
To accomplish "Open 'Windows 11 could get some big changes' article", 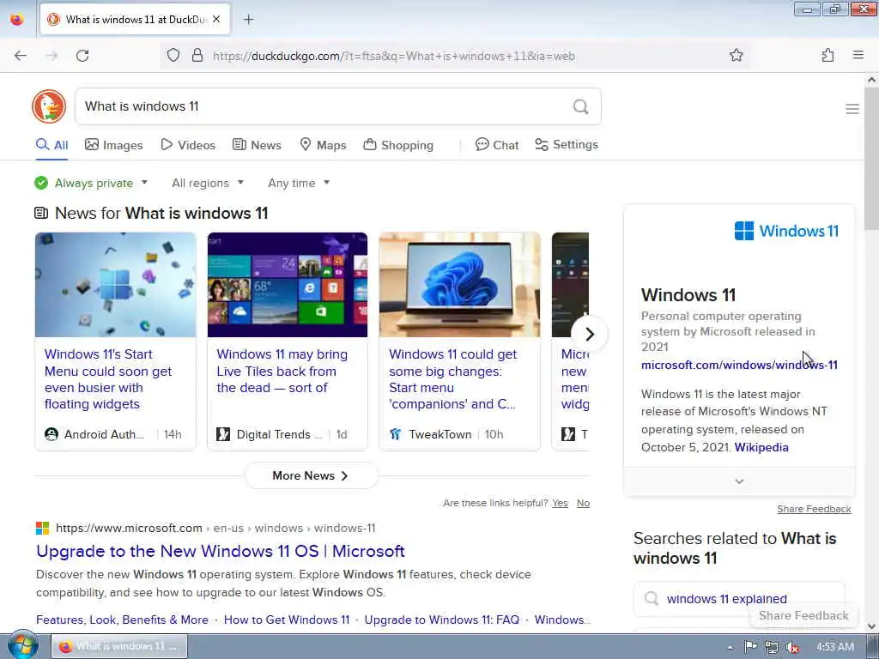I will point(453,379).
